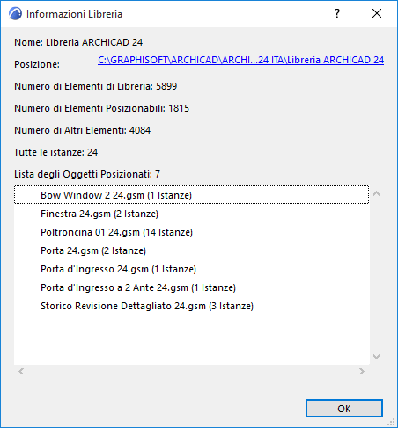This screenshot has height=428, width=398.
Task: Click the Nome: Libreria ARCHICAD 24 label
Action: (x=78, y=42)
